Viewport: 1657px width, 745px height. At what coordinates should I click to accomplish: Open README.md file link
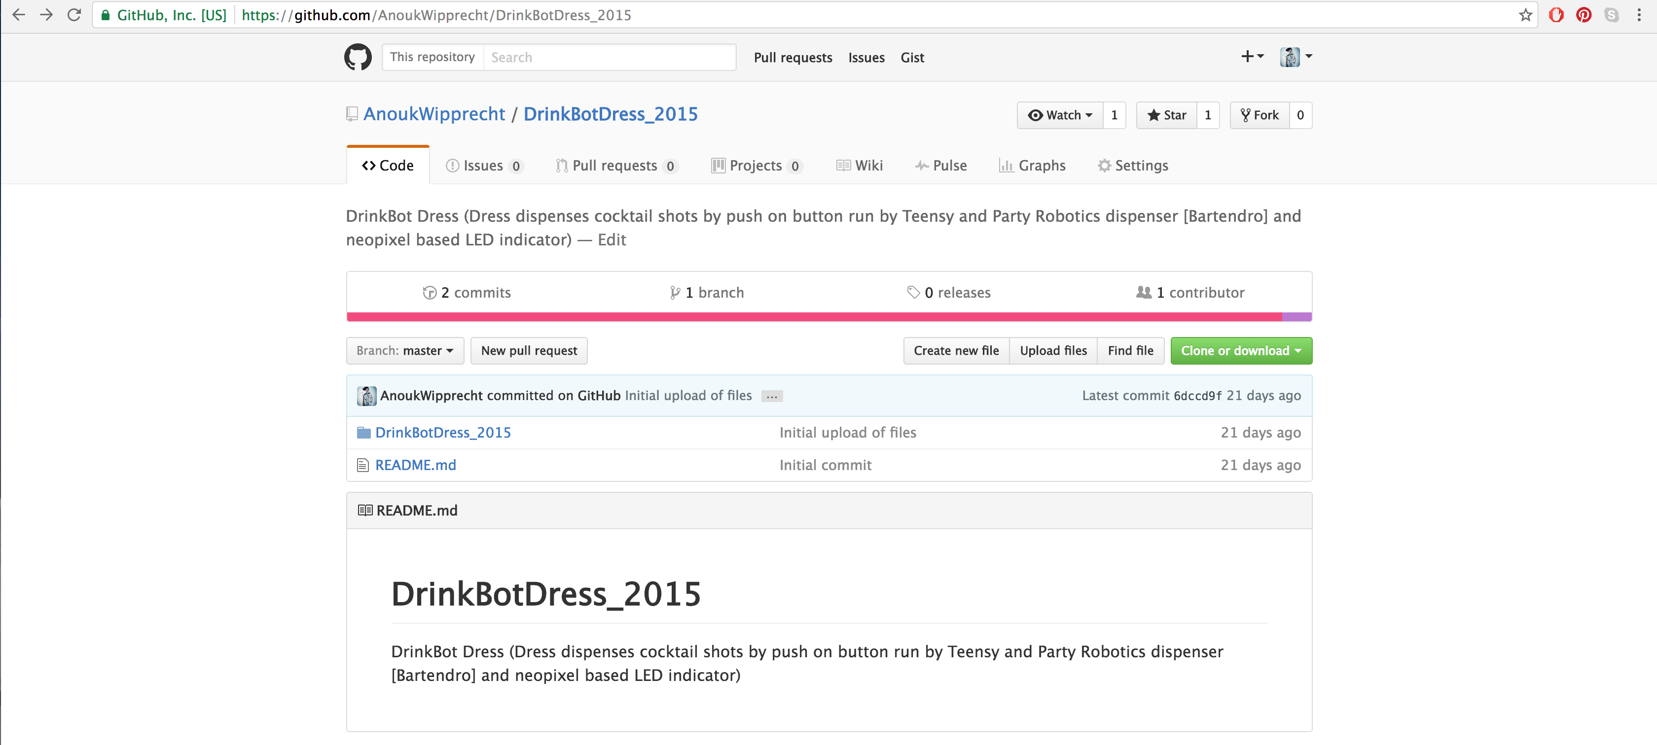pyautogui.click(x=416, y=466)
